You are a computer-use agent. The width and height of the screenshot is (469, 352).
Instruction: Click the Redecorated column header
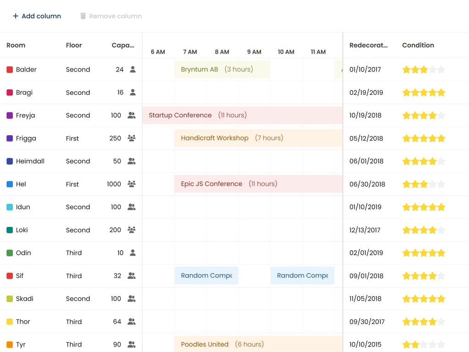pyautogui.click(x=368, y=45)
